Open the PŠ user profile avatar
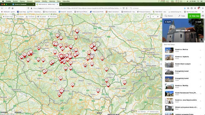 (x=203, y=16)
